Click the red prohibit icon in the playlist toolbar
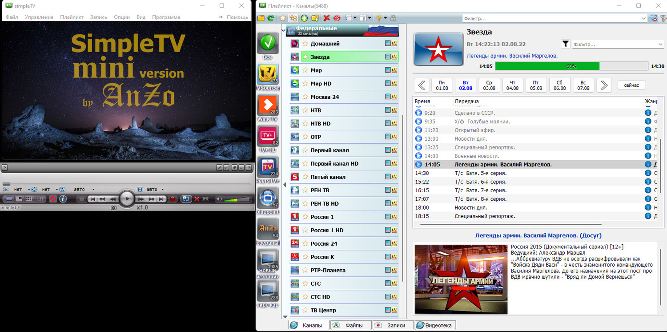This screenshot has width=667, height=332. tap(337, 18)
